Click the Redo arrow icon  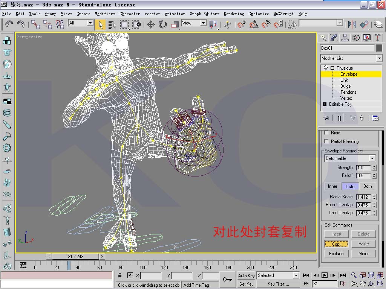[x=21, y=24]
